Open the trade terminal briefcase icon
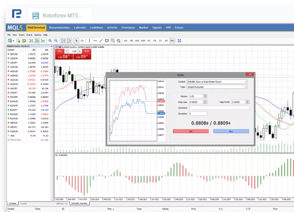This screenshot has width=294, height=212. tap(24, 40)
